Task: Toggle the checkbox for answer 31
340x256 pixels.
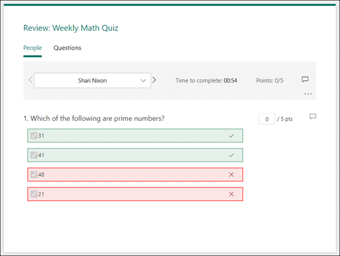Action: (x=34, y=136)
